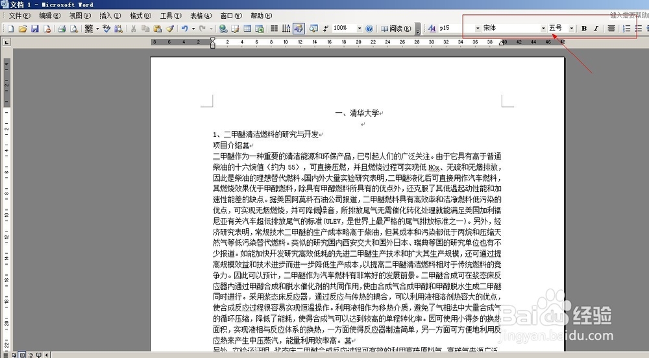
Task: Click the tab stop selector on ruler
Action: point(6,42)
